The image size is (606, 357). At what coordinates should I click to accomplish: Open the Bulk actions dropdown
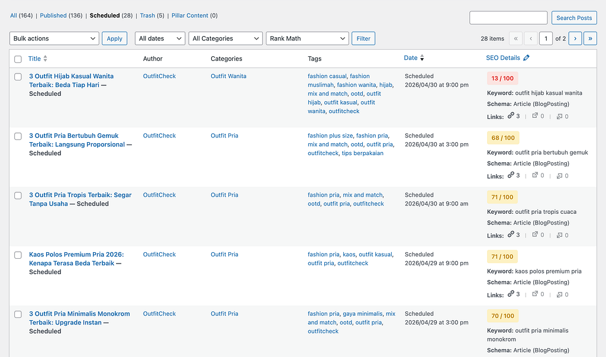[x=54, y=38]
